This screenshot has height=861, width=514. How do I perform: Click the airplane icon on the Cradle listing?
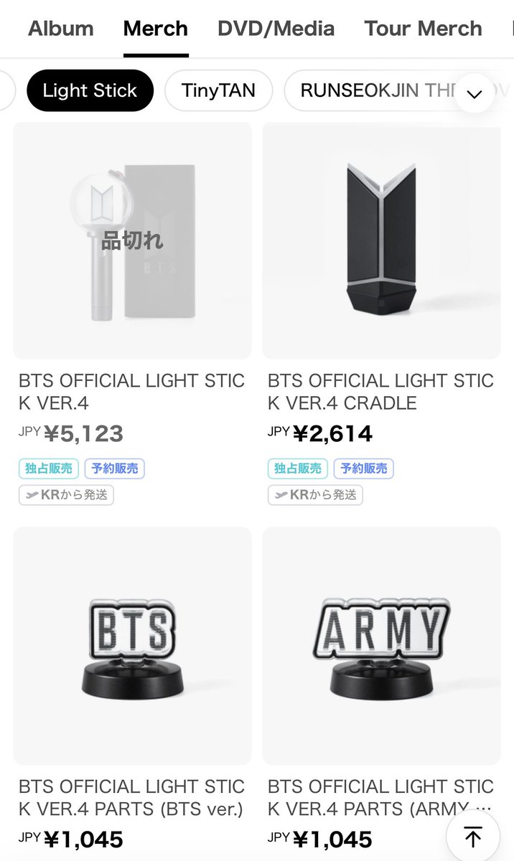[279, 495]
